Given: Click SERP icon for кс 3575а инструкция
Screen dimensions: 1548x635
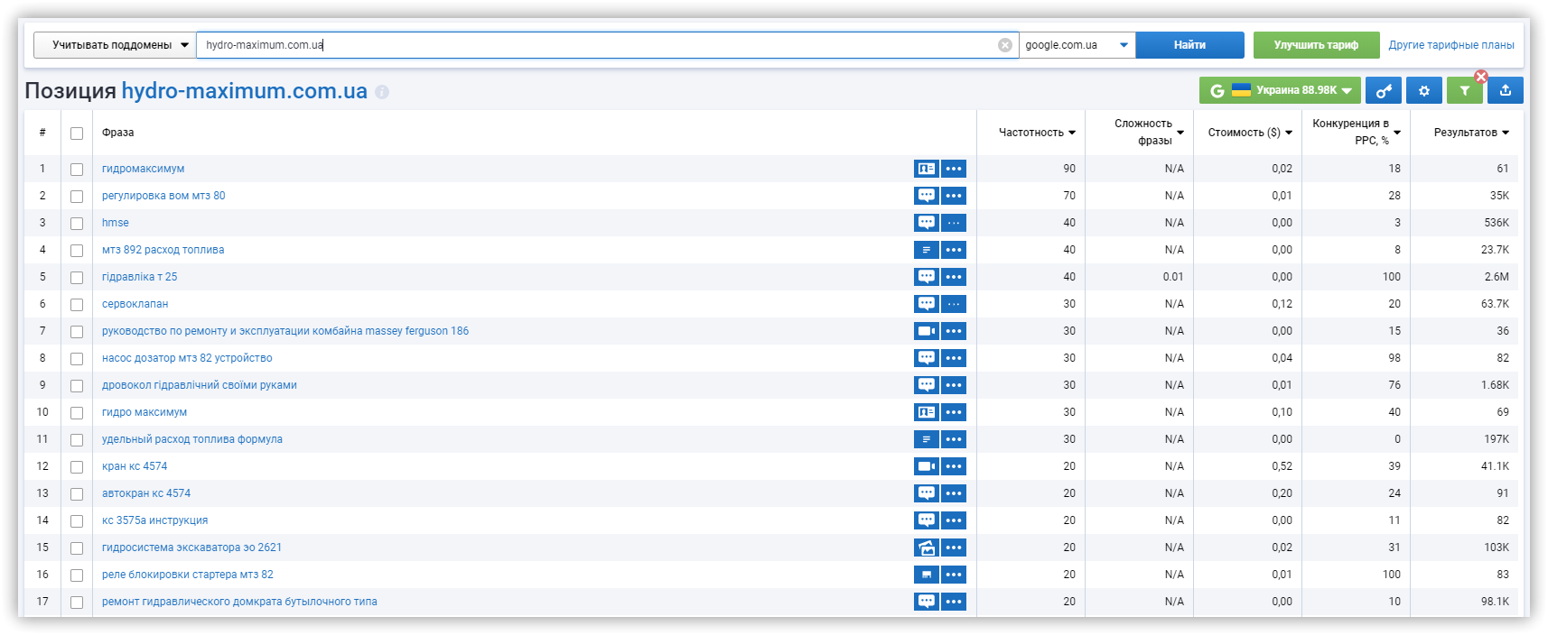Looking at the screenshot, I should click(926, 520).
